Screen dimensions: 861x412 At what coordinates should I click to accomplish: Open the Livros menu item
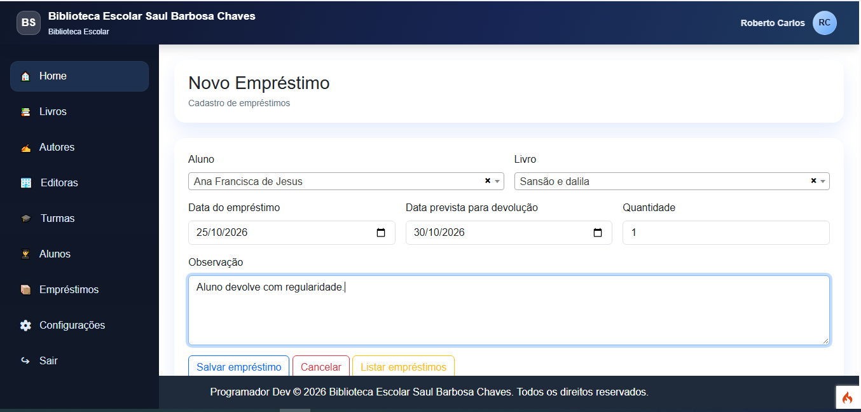click(x=79, y=112)
